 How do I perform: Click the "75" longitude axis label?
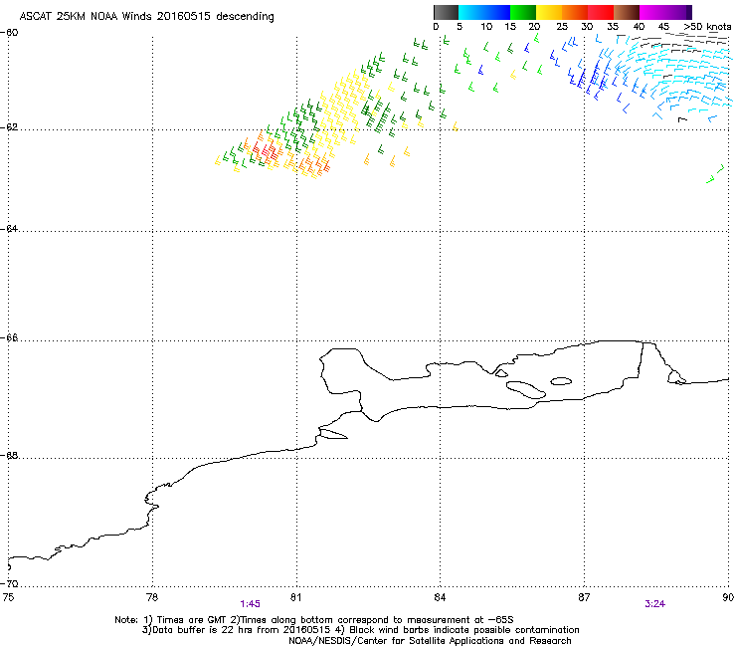pos(8,597)
